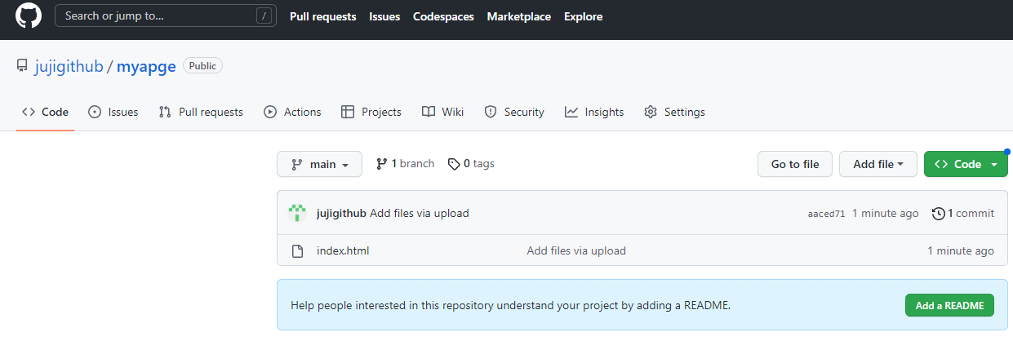View the 1 commit history link

pos(963,213)
